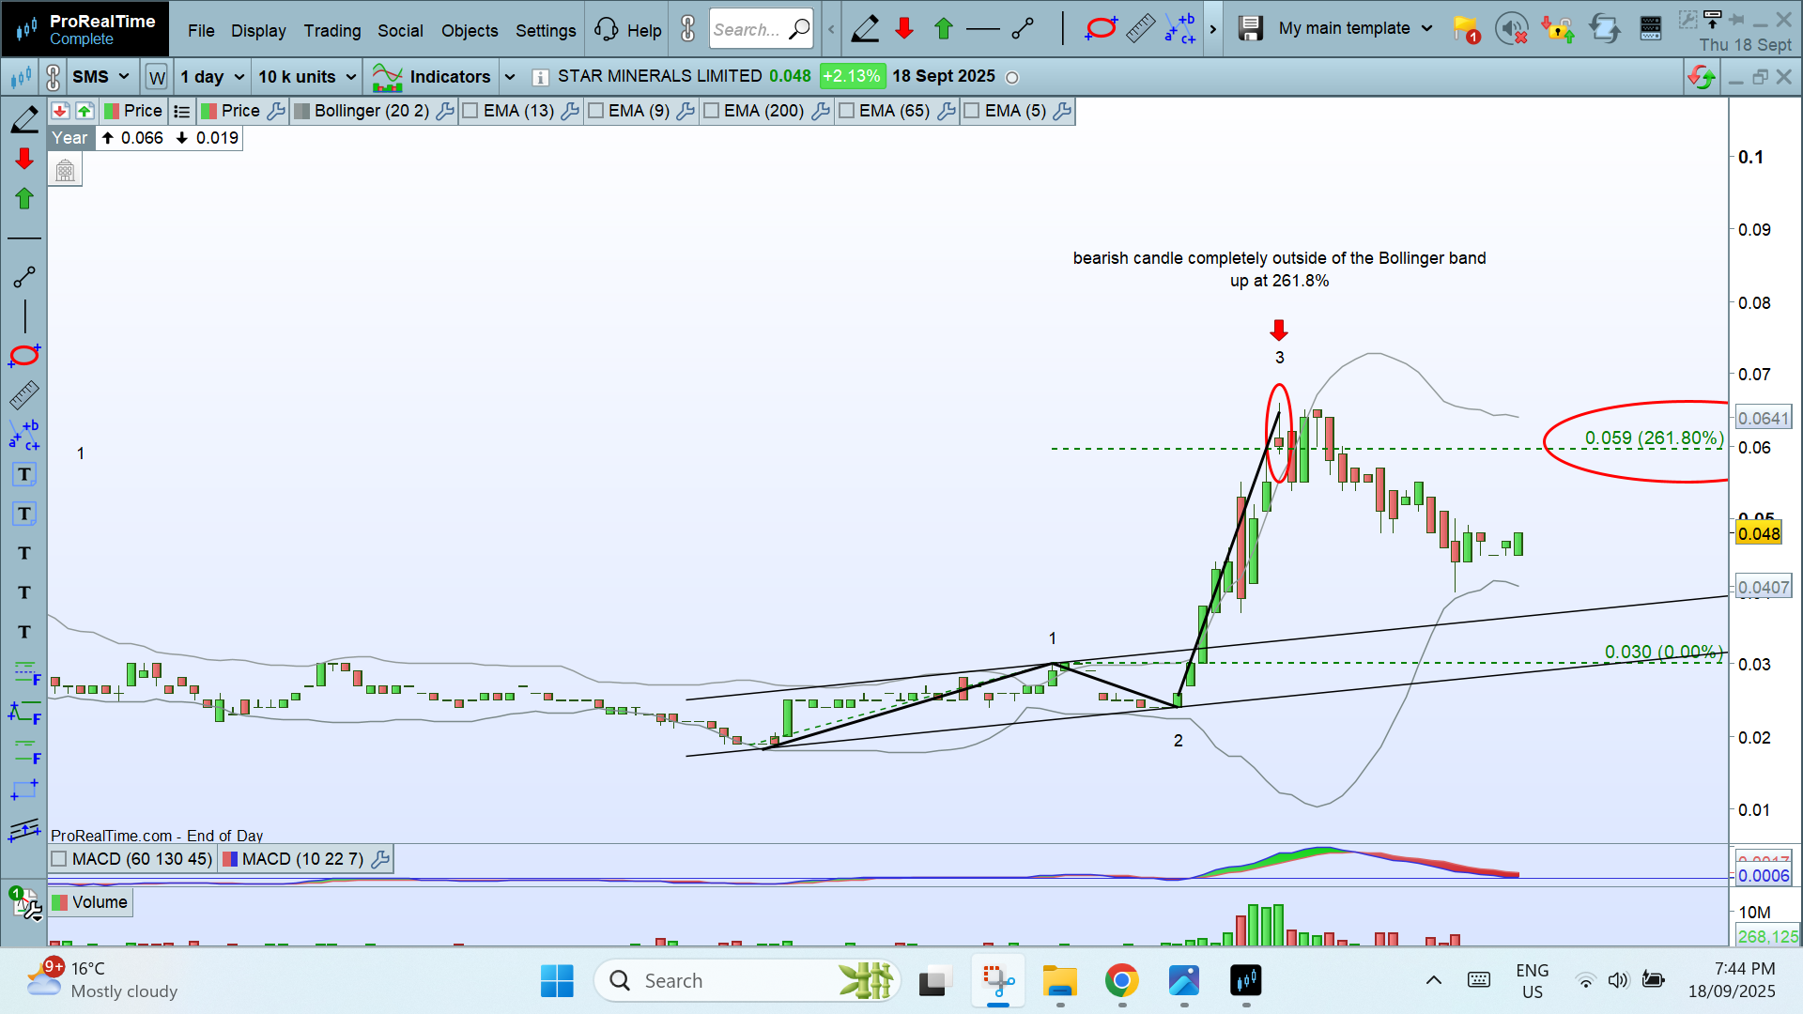The image size is (1803, 1014).
Task: Open the My main template dropdown
Action: 1355,28
